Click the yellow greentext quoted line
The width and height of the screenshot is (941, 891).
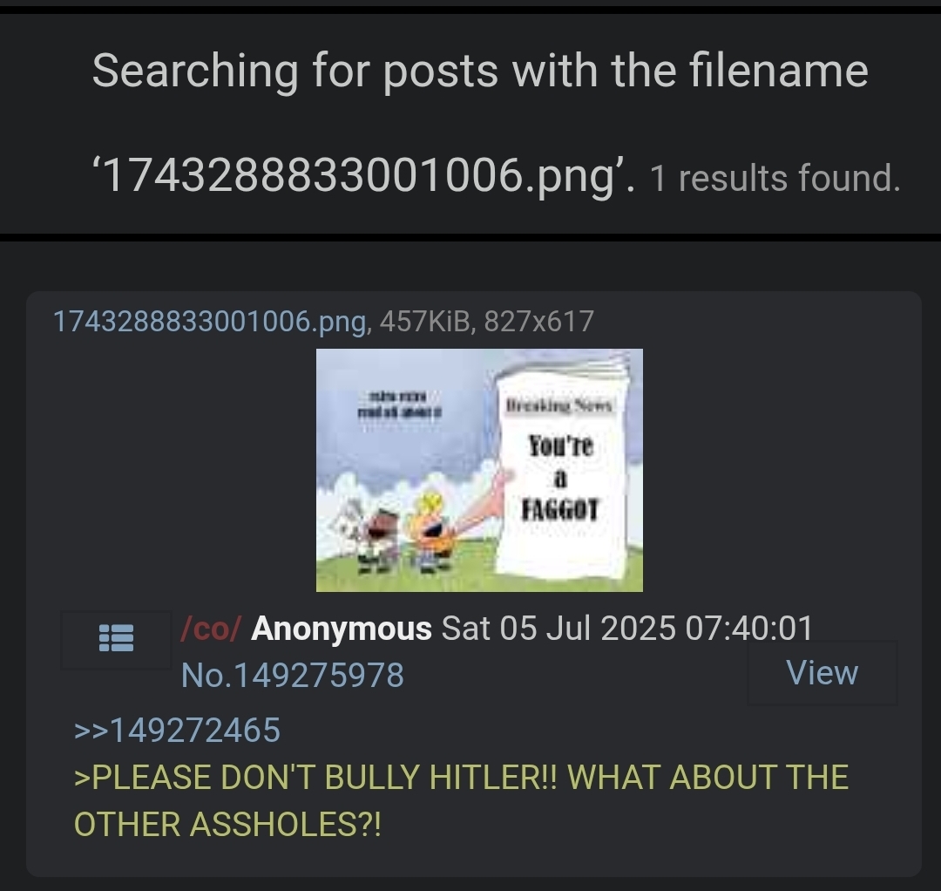pyautogui.click(x=461, y=800)
